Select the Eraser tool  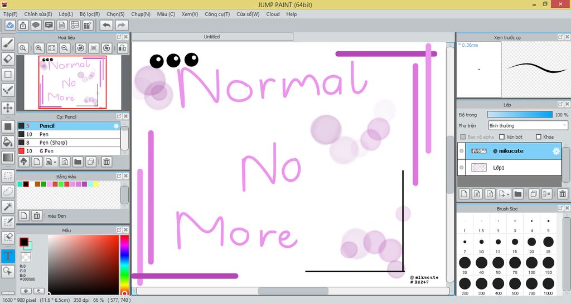pos(8,58)
